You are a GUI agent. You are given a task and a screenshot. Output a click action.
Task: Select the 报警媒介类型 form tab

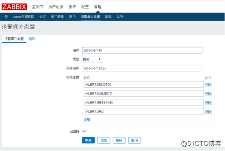pos(14,39)
